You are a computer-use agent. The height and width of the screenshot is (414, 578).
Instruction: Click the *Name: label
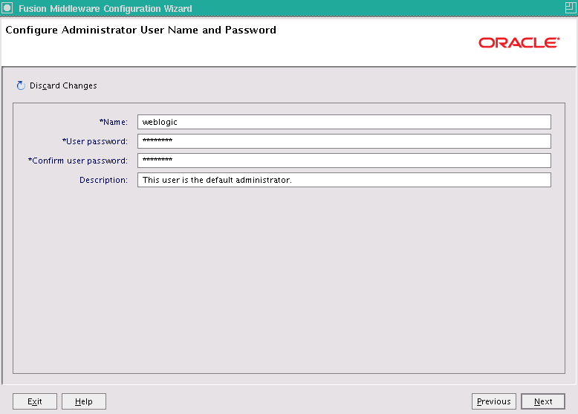[114, 122]
